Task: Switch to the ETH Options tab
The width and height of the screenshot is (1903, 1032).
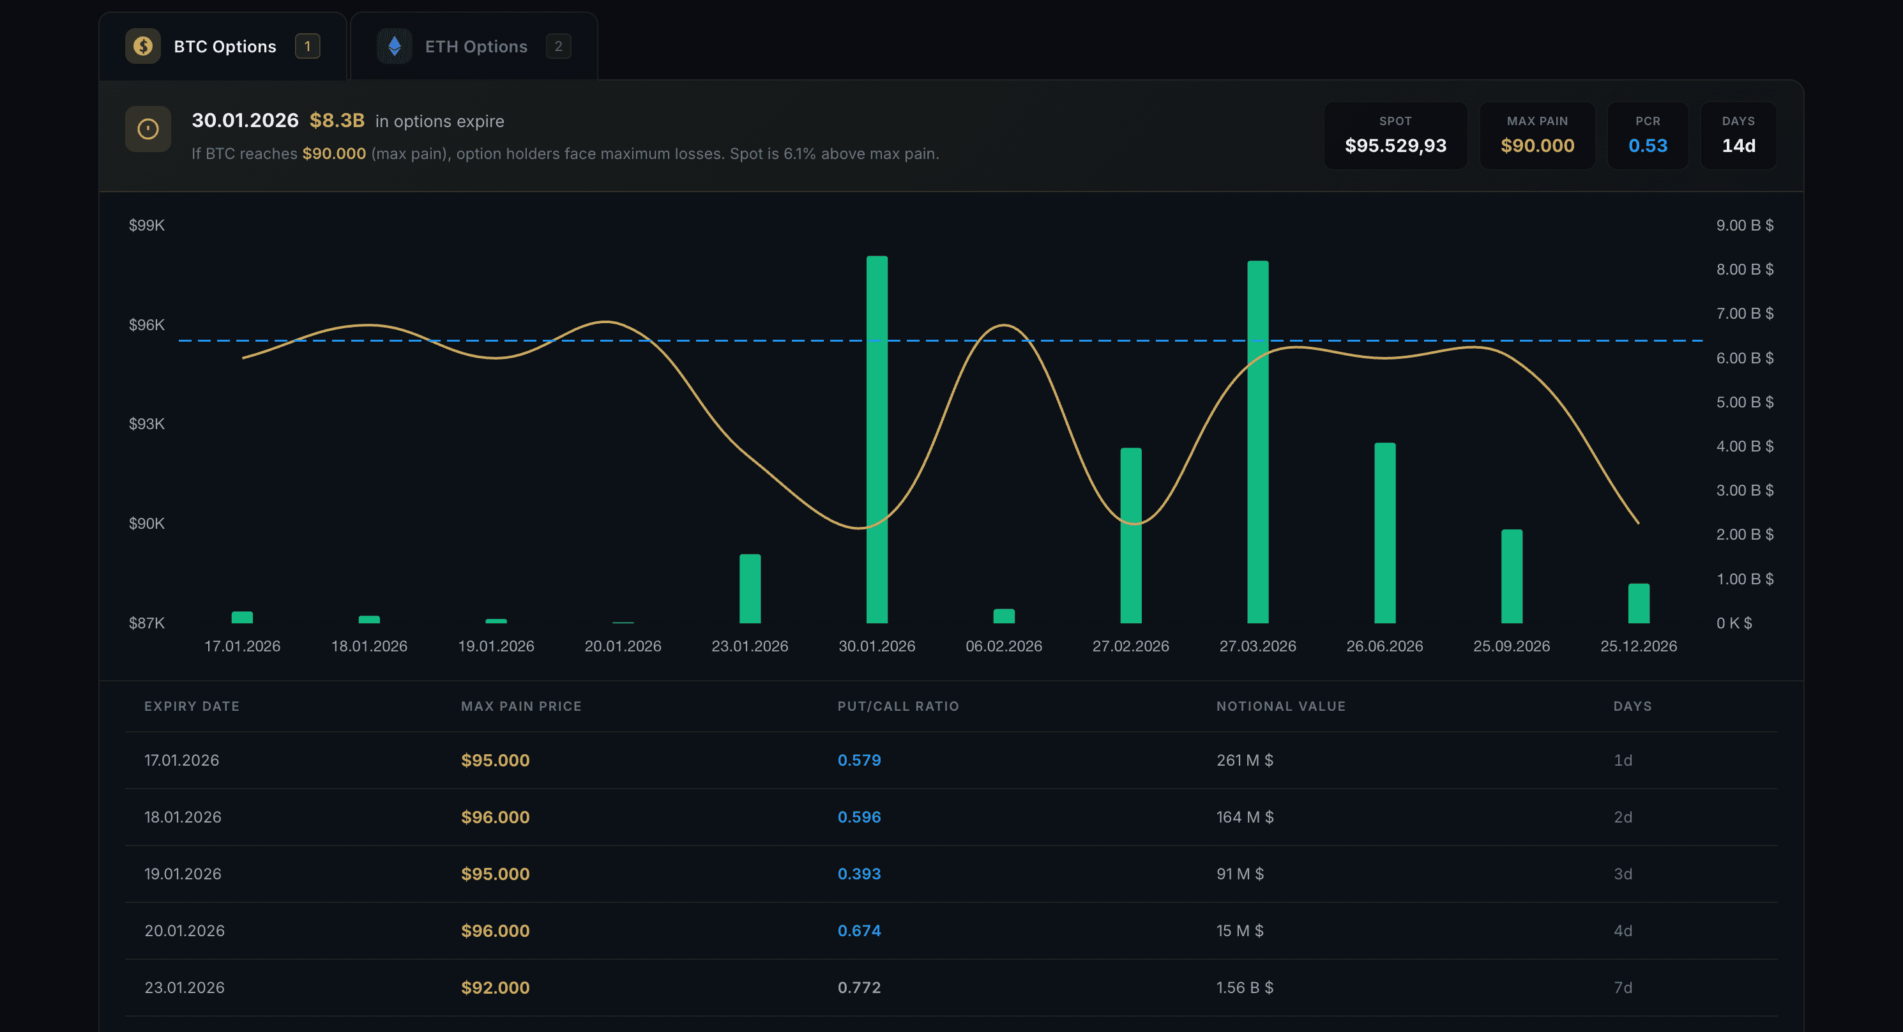Action: [475, 46]
